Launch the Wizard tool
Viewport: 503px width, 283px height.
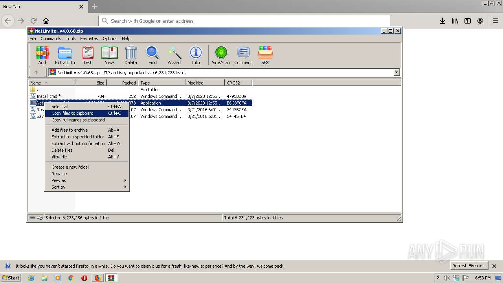pos(174,55)
